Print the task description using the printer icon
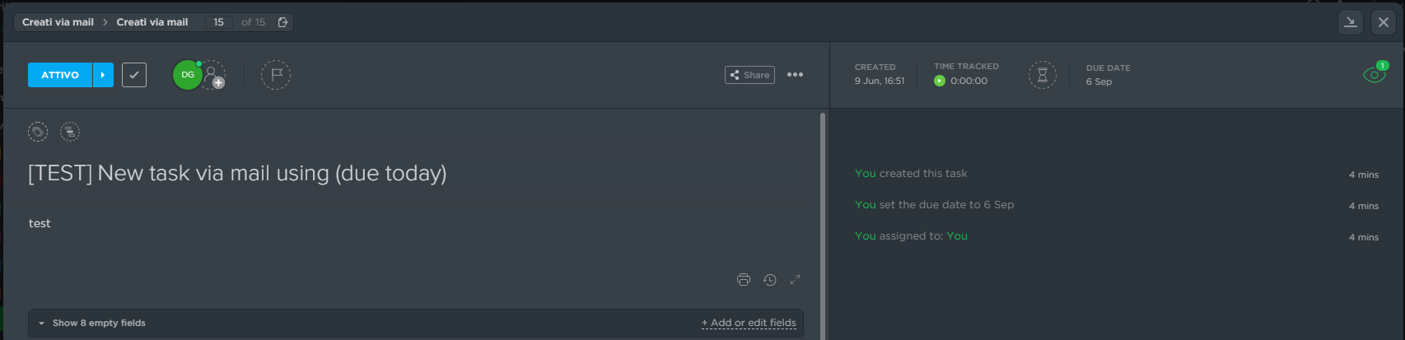The height and width of the screenshot is (340, 1405). click(x=744, y=280)
